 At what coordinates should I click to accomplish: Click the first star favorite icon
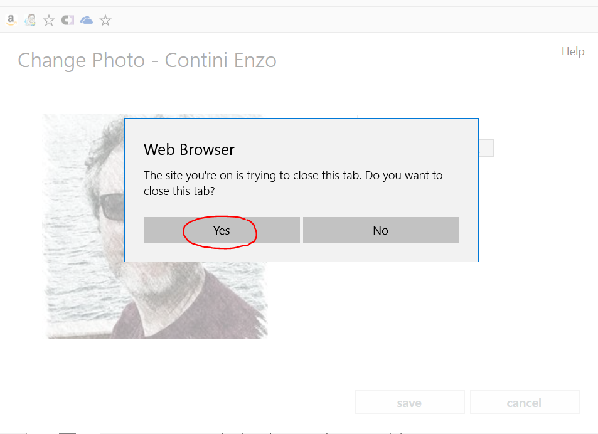coord(49,21)
